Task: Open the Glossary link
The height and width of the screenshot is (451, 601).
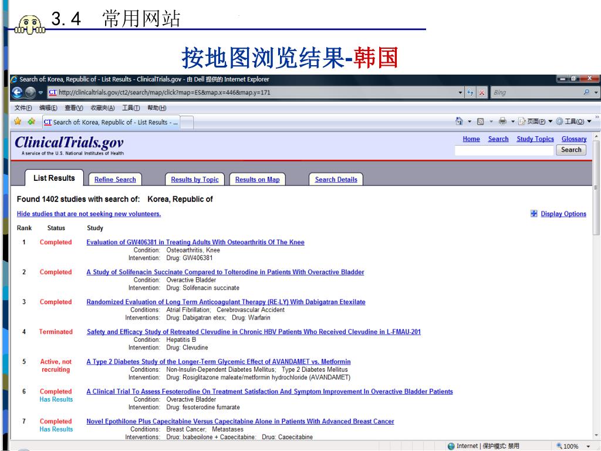Action: tap(574, 139)
